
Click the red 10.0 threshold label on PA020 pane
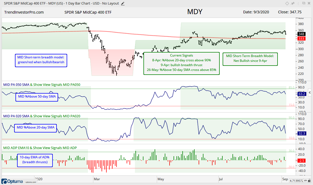click(x=291, y=138)
